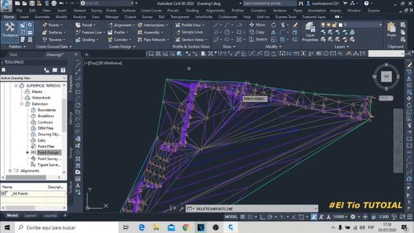Switch to the Drawing1 document tab
The height and width of the screenshot is (233, 414).
(56, 54)
